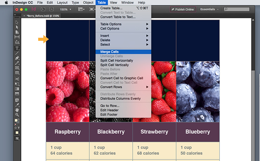Select the Gap tool
This screenshot has height=161, width=260.
17,37
